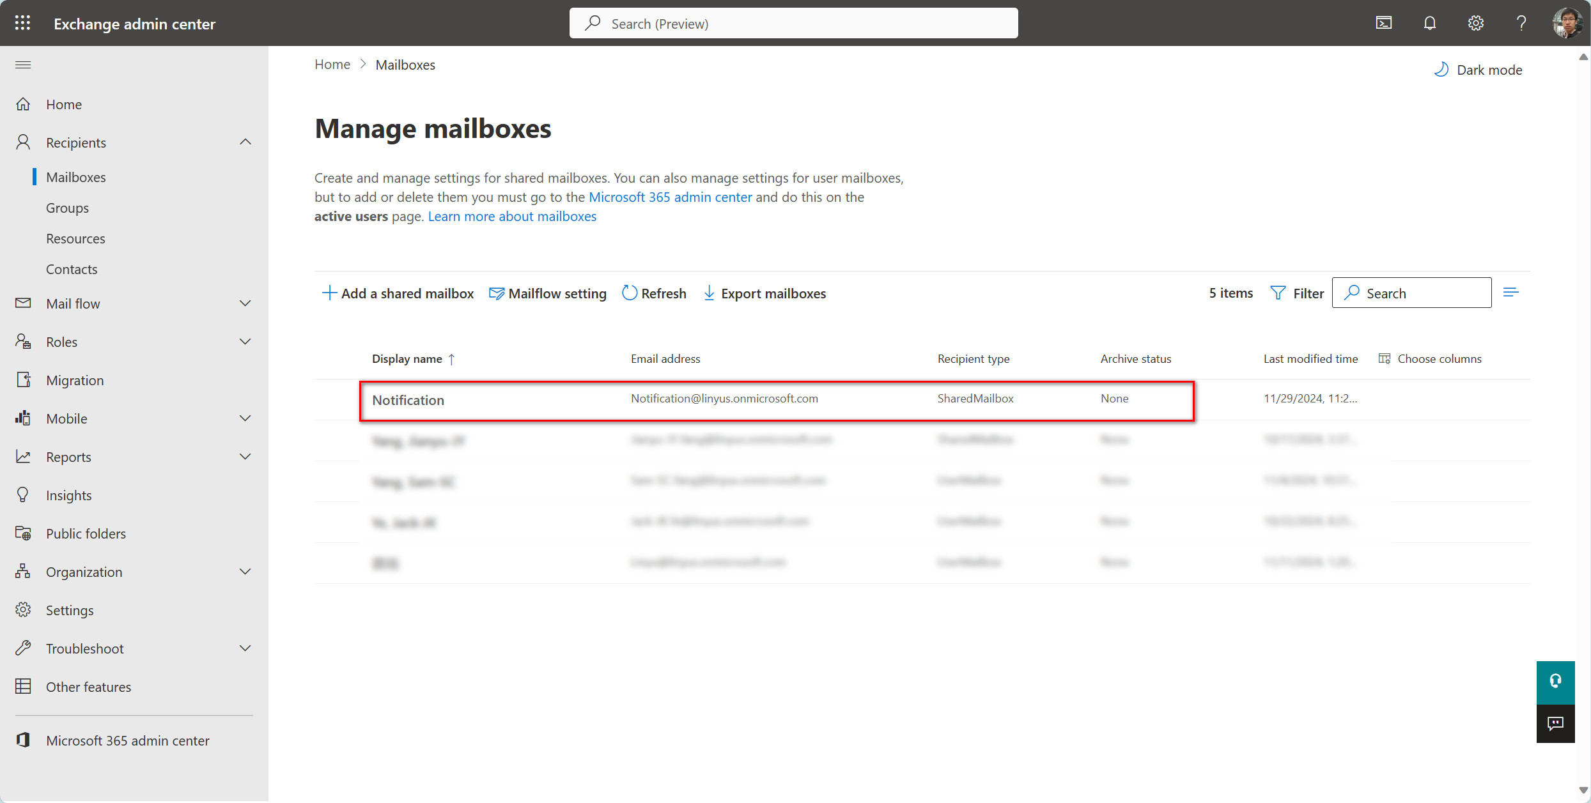Open support via the headset icon
Screen dimensions: 1591x803
pos(1555,682)
